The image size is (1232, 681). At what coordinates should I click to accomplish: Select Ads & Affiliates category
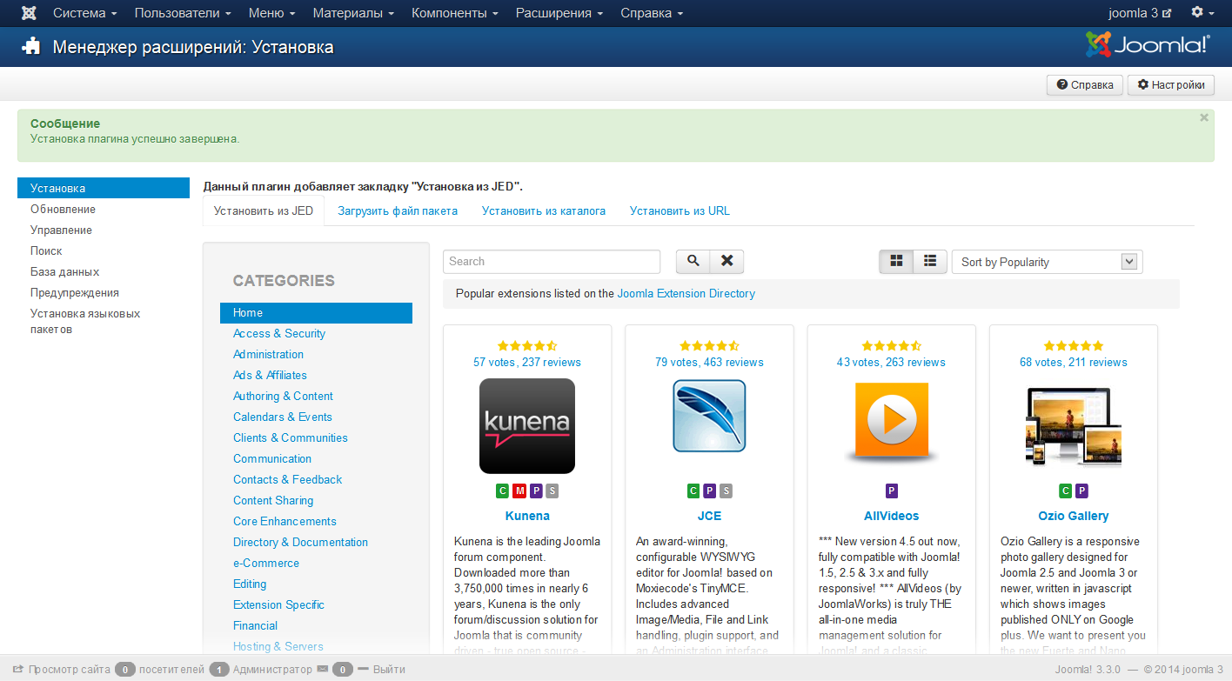(270, 376)
